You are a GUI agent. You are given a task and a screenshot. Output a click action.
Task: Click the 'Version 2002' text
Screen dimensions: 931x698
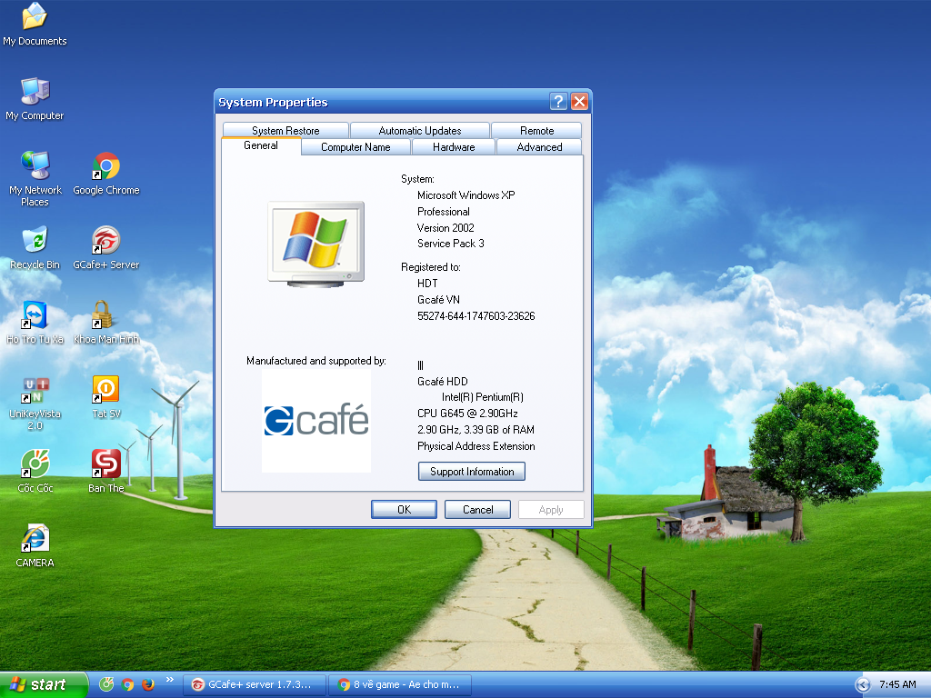pos(445,228)
